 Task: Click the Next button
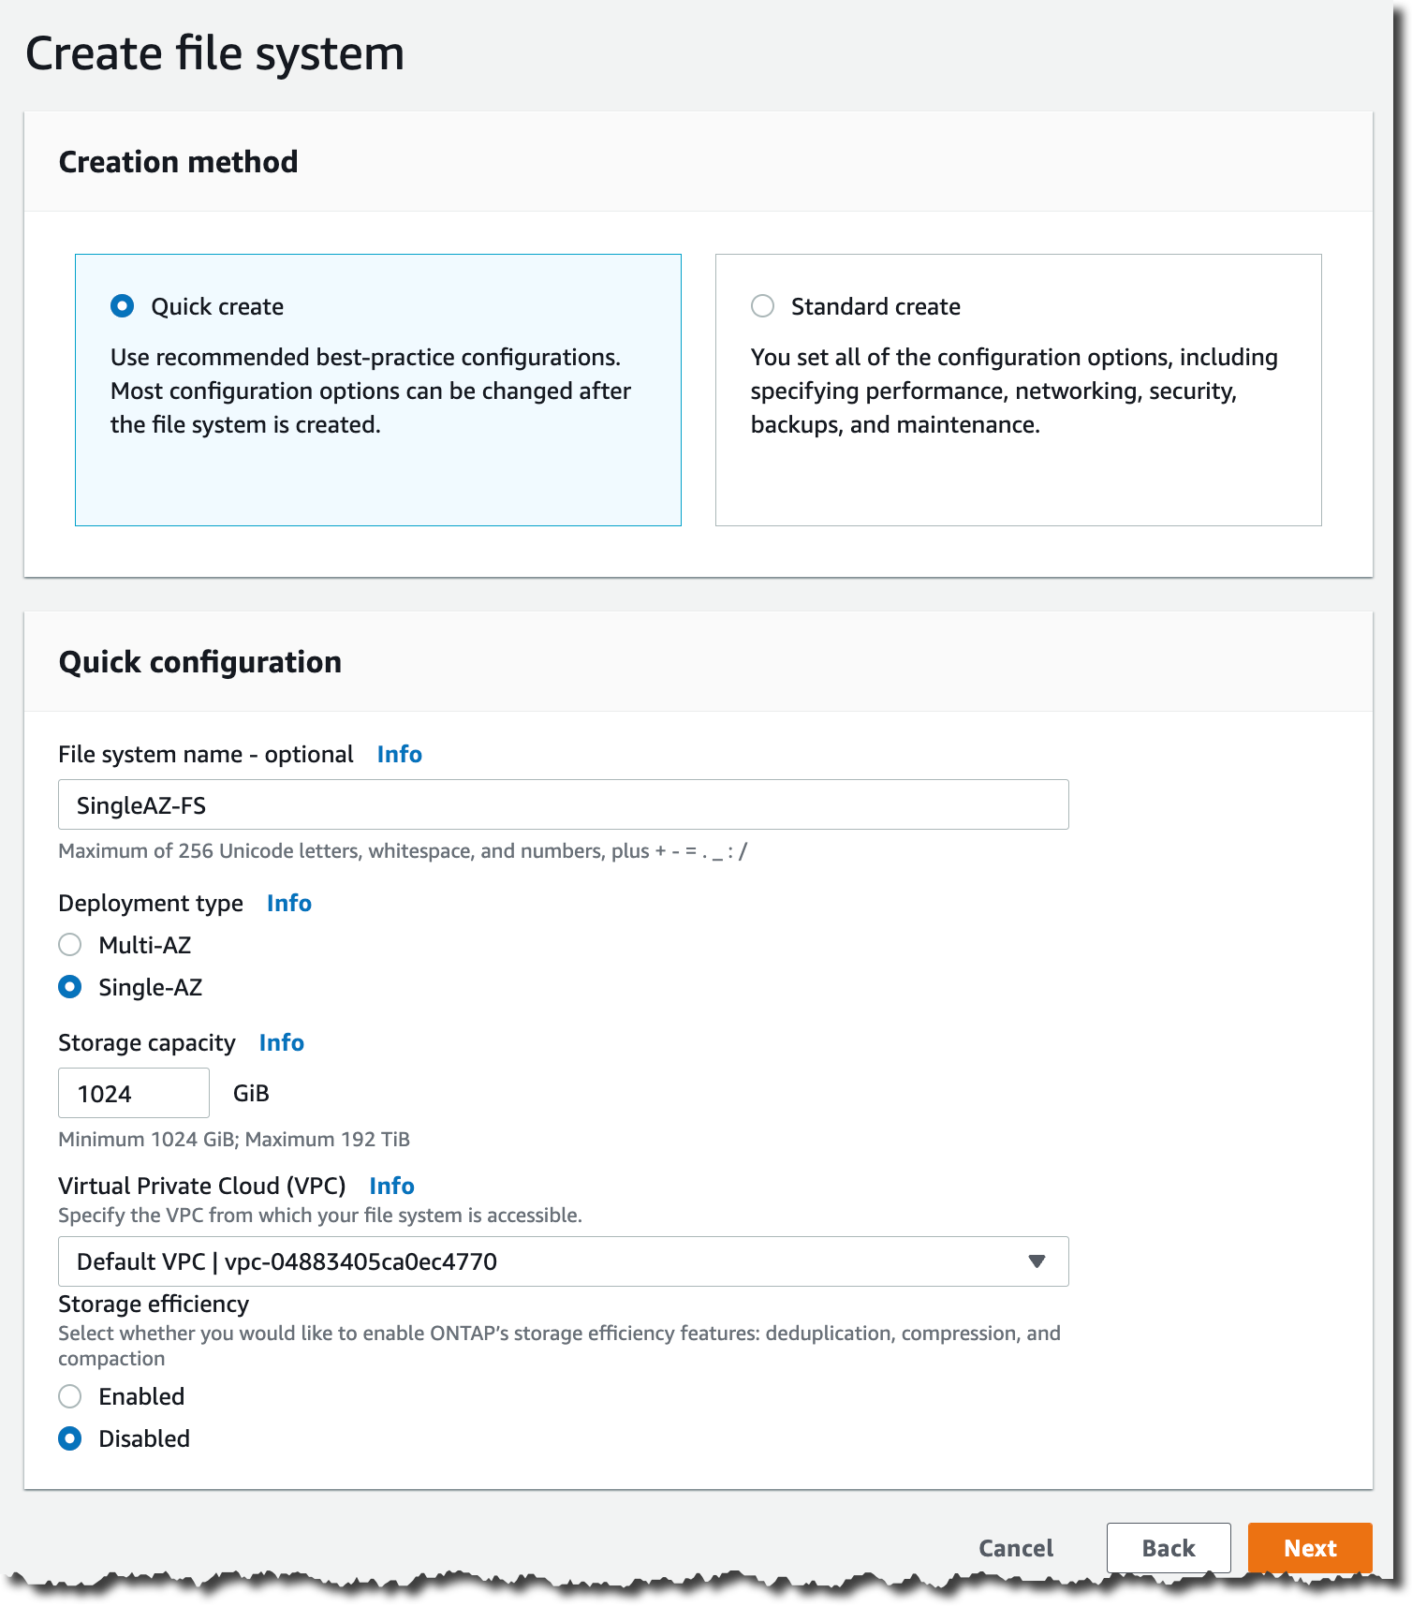tap(1309, 1548)
